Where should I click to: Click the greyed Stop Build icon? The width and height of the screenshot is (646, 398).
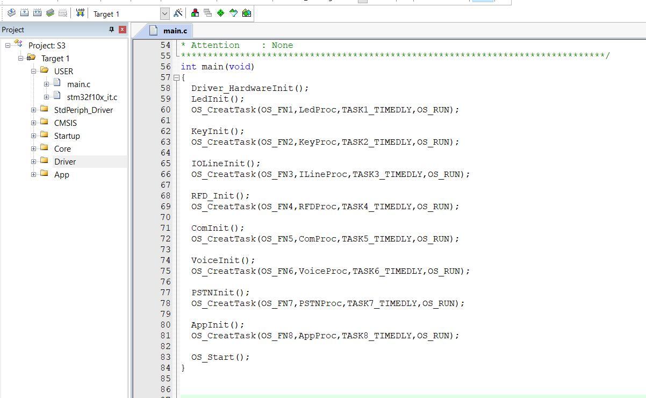tap(63, 13)
